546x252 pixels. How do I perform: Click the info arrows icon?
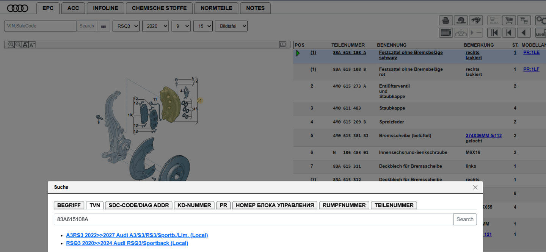[461, 33]
